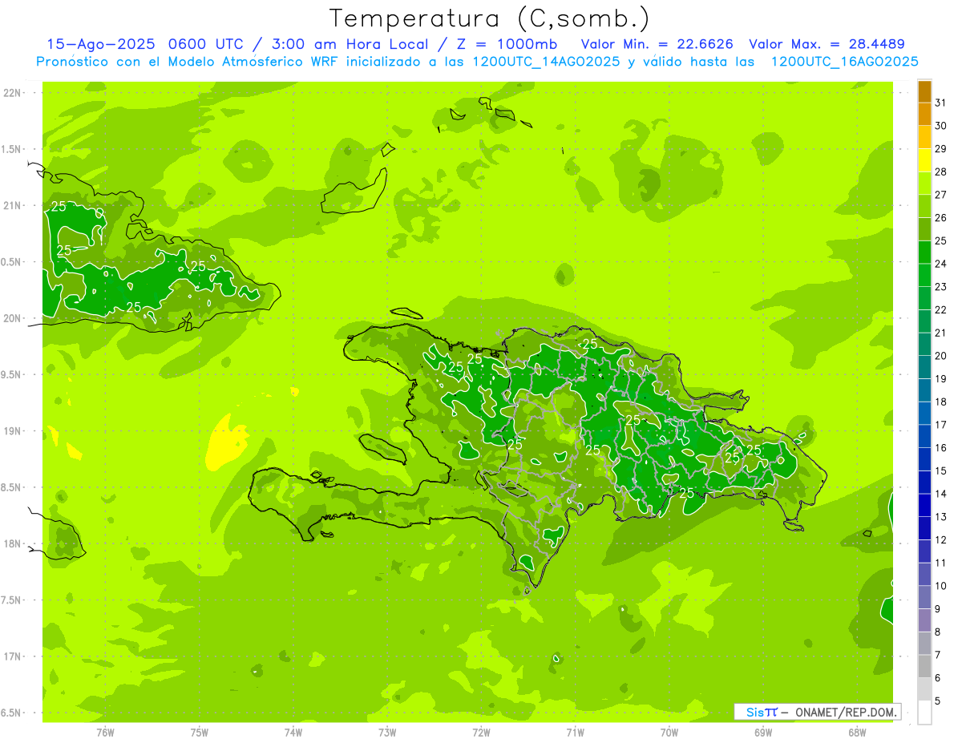Screen dimensions: 962x743
Task: Click the legend value "19"
Action: click(940, 379)
